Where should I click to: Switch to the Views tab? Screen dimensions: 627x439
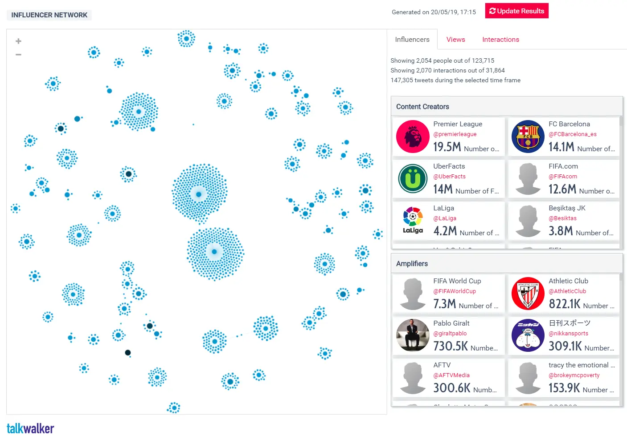point(455,40)
